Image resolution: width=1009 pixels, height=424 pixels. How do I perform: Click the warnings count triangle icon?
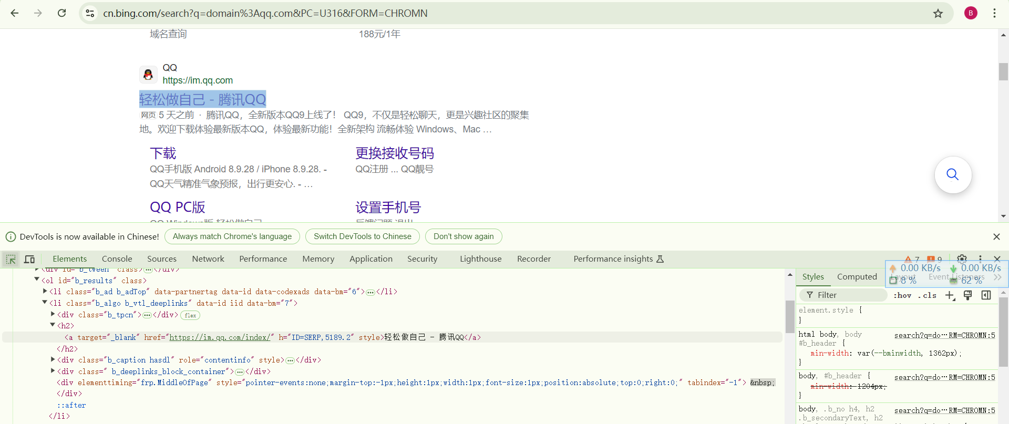click(x=908, y=259)
